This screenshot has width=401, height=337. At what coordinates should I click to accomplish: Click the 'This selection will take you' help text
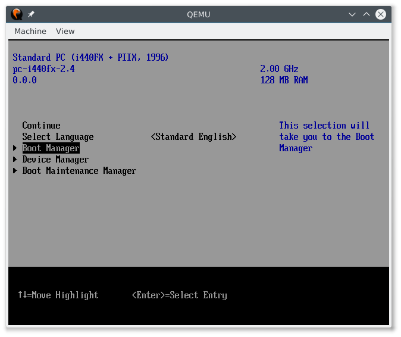click(327, 137)
